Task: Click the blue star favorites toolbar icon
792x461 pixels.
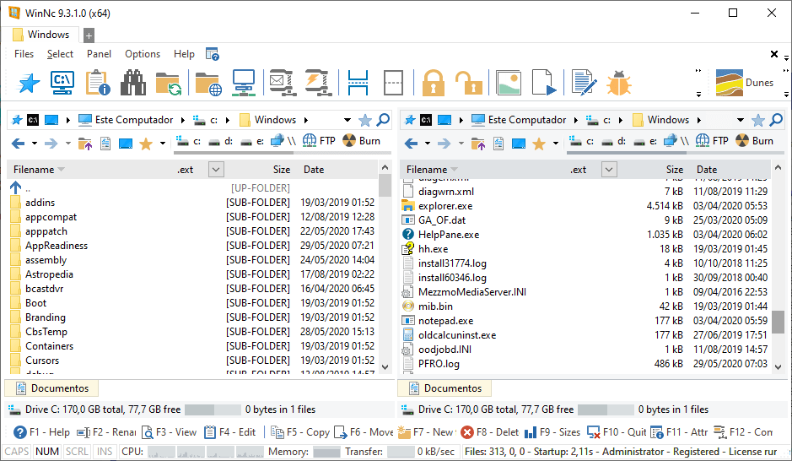Action: [29, 83]
